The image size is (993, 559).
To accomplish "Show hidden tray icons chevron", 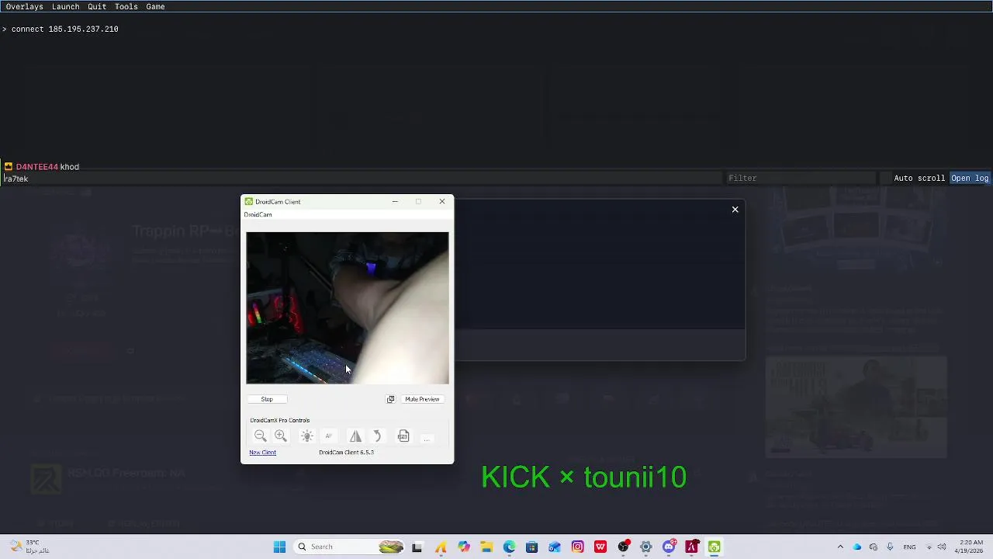I will click(840, 547).
